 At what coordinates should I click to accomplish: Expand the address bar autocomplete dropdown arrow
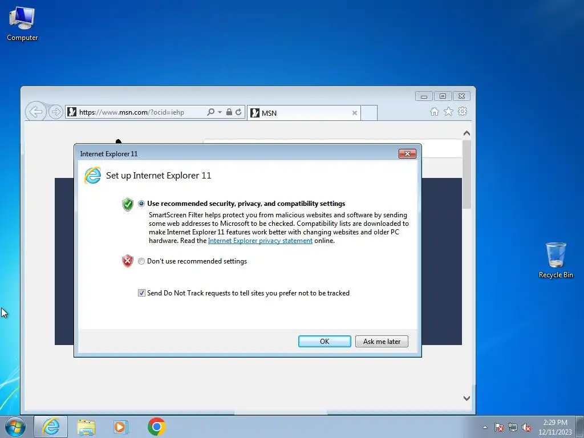coord(220,112)
